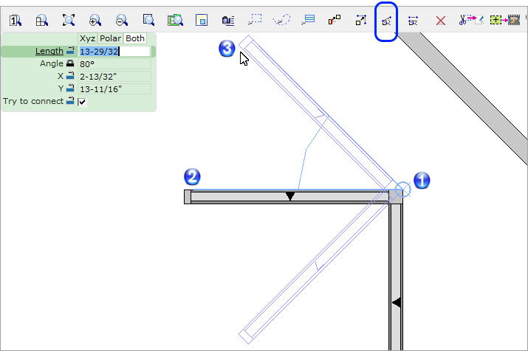Switch to the Polar coordinate tab
Screen dimensions: 528x351
(x=110, y=38)
